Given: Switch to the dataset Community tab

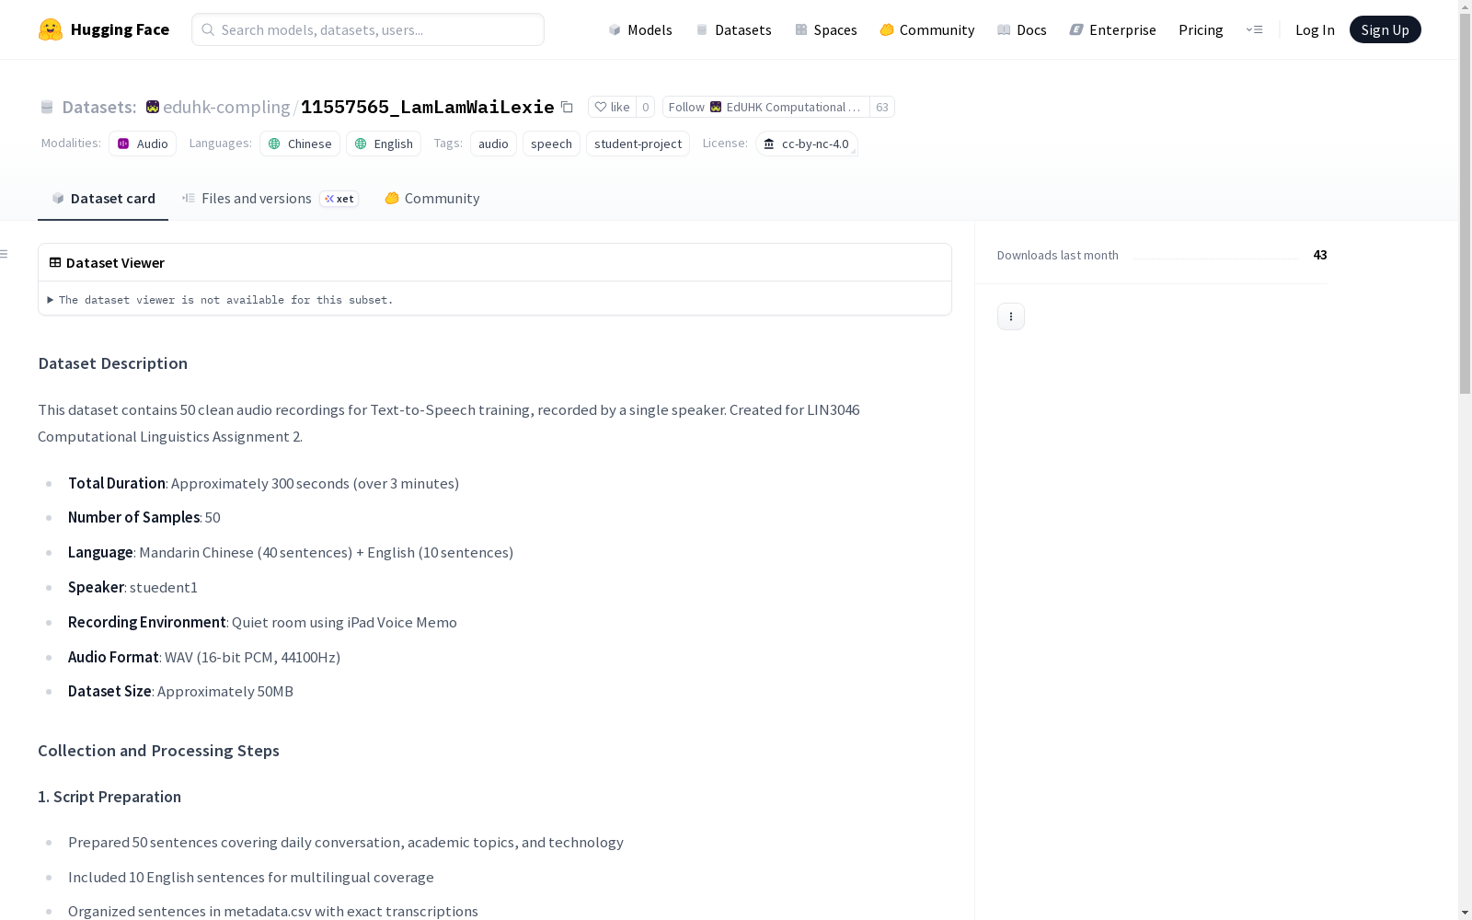Looking at the screenshot, I should [x=432, y=199].
